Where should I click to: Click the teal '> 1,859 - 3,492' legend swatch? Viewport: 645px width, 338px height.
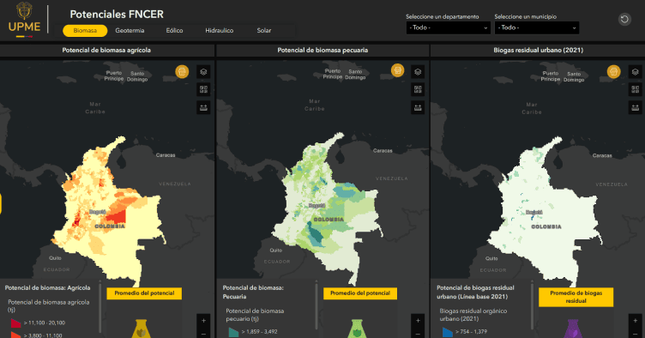233,331
